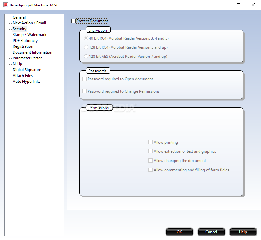The image size is (261, 240).
Task: Select Next Action / Email in the tree
Action: coord(29,23)
